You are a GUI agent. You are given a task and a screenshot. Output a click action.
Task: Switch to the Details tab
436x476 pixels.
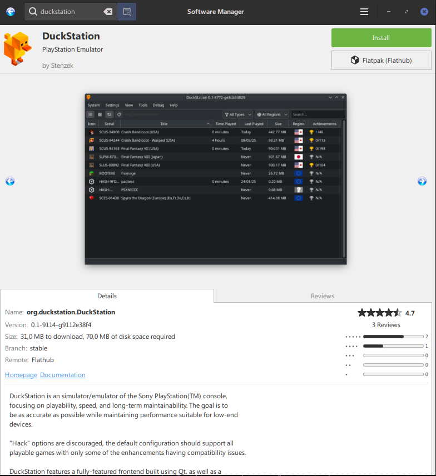pos(107,296)
